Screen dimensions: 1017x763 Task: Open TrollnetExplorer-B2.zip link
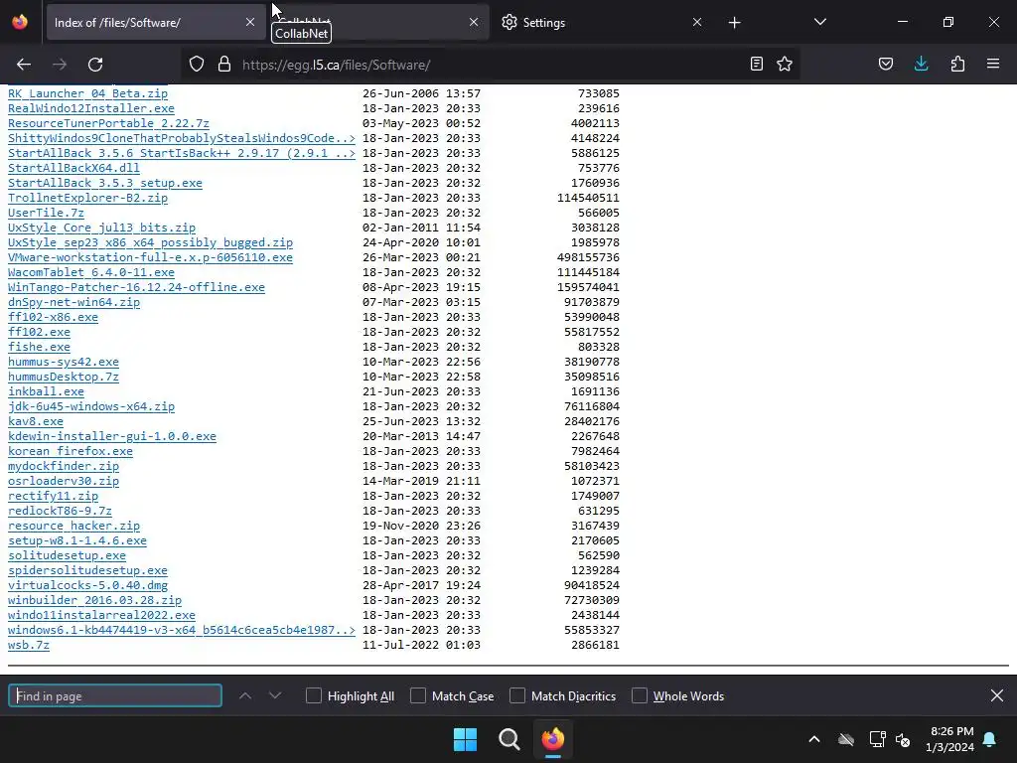[x=87, y=198]
